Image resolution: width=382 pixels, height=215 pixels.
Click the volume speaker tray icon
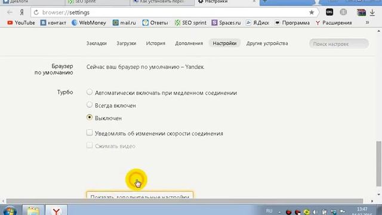pyautogui.click(x=316, y=212)
